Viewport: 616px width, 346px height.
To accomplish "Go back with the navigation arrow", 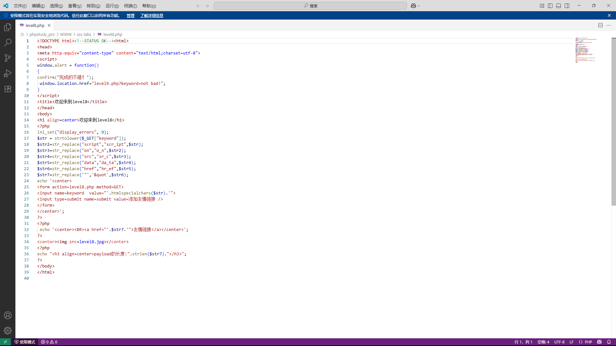I will pos(198,6).
